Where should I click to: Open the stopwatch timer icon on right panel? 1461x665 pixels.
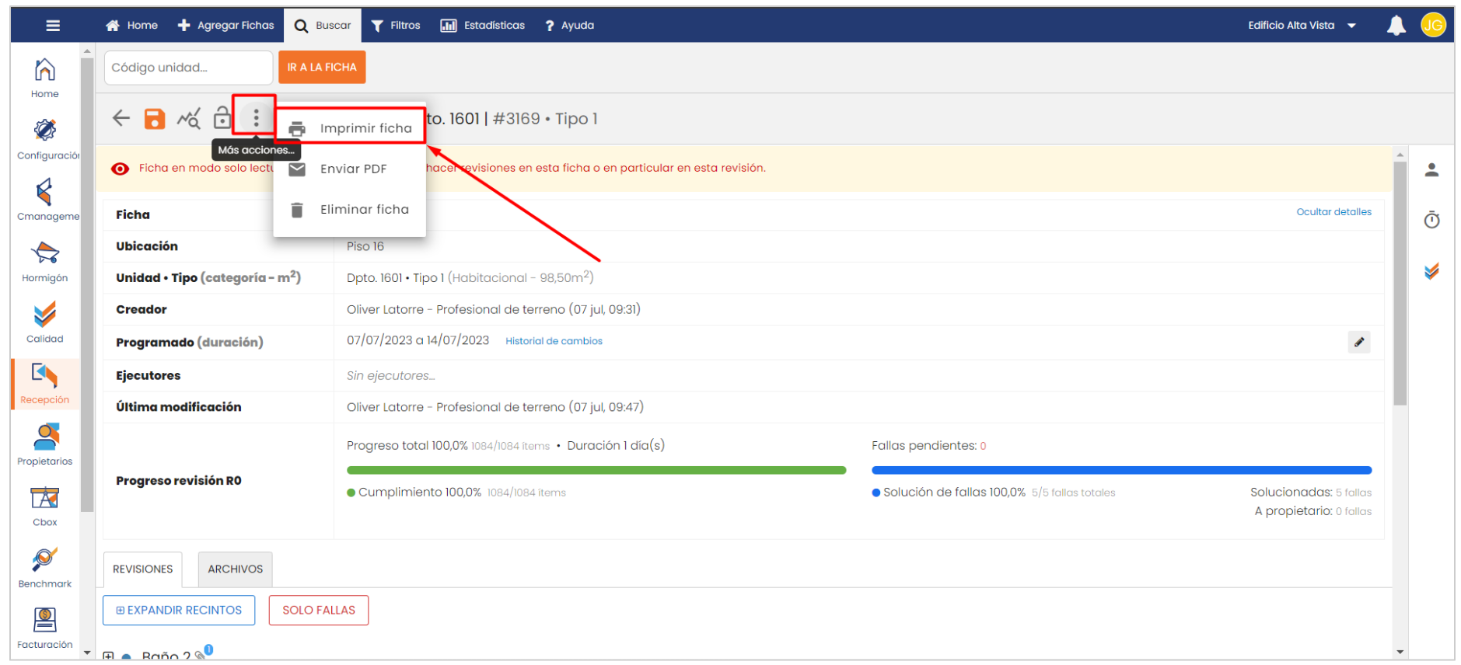(1431, 221)
